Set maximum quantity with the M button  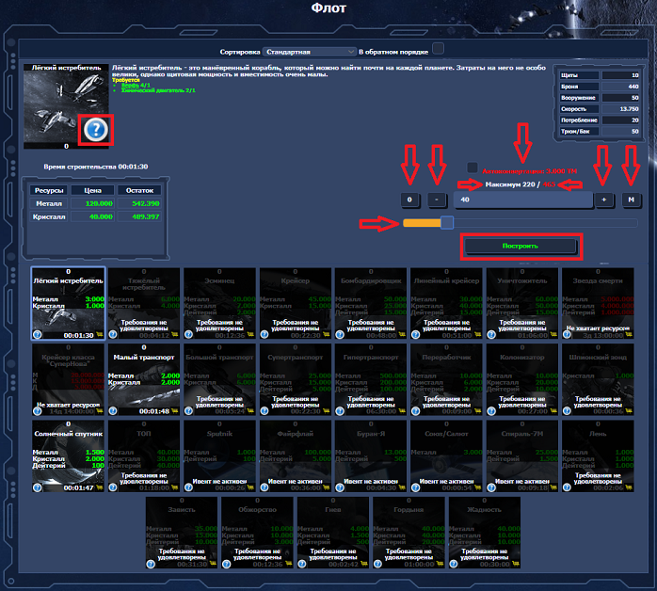(x=631, y=200)
